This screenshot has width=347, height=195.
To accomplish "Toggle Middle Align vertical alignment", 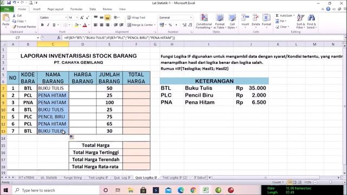I will (x=101, y=17).
